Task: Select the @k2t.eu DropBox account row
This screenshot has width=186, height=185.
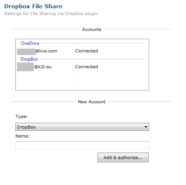Action: point(82,67)
